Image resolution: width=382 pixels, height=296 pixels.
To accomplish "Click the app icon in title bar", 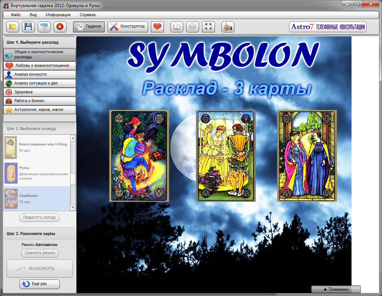I will (6, 6).
